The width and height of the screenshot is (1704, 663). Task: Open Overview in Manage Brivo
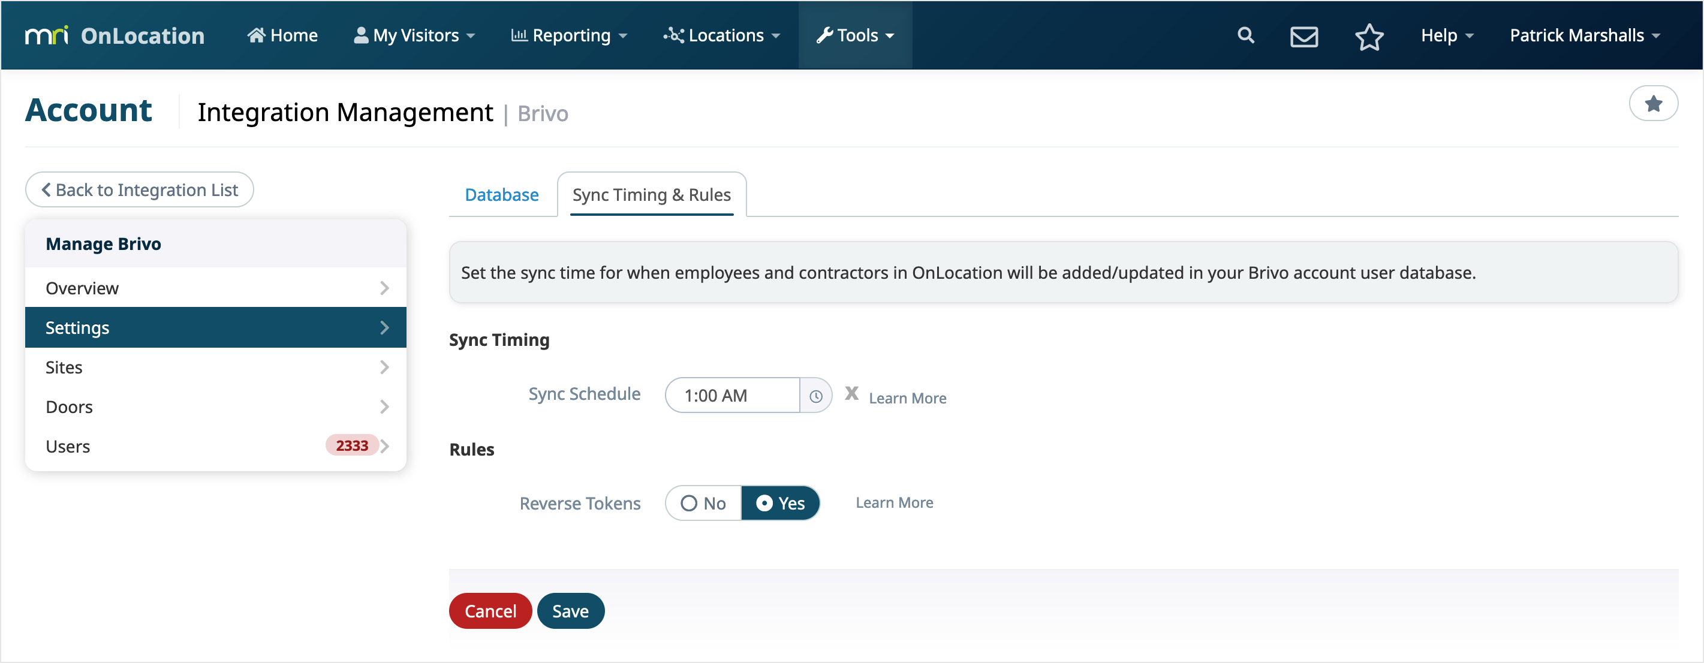216,288
